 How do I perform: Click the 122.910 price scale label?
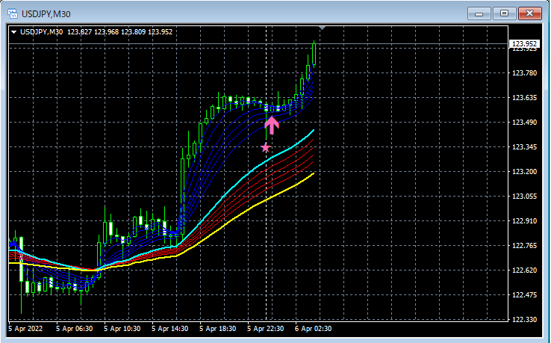(525, 220)
